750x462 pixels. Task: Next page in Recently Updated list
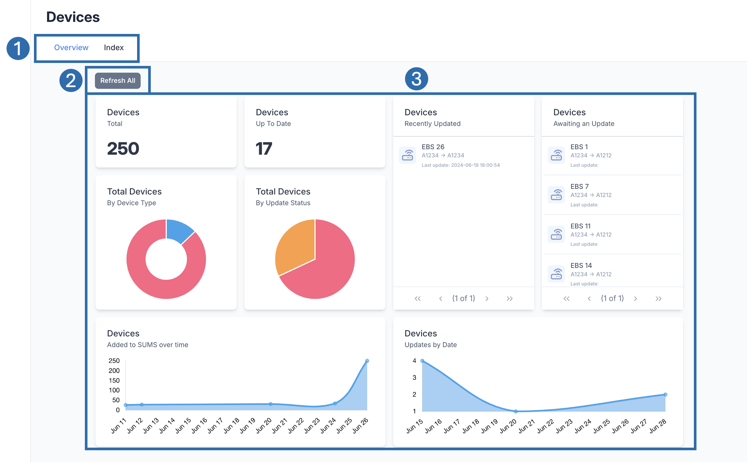[487, 299]
